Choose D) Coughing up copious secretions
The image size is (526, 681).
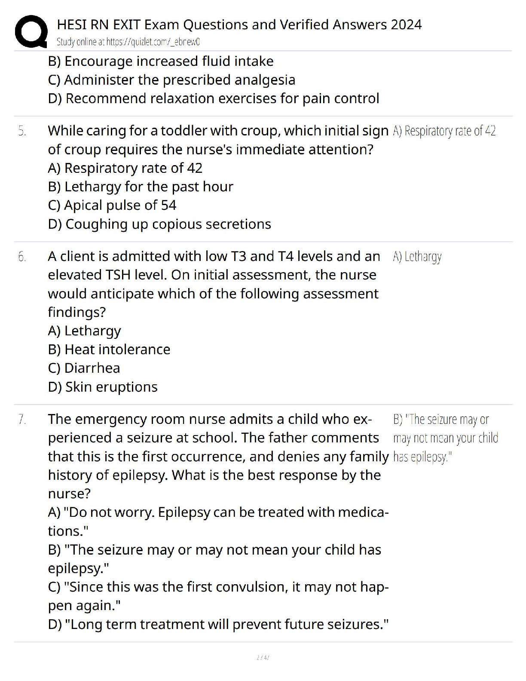point(159,224)
